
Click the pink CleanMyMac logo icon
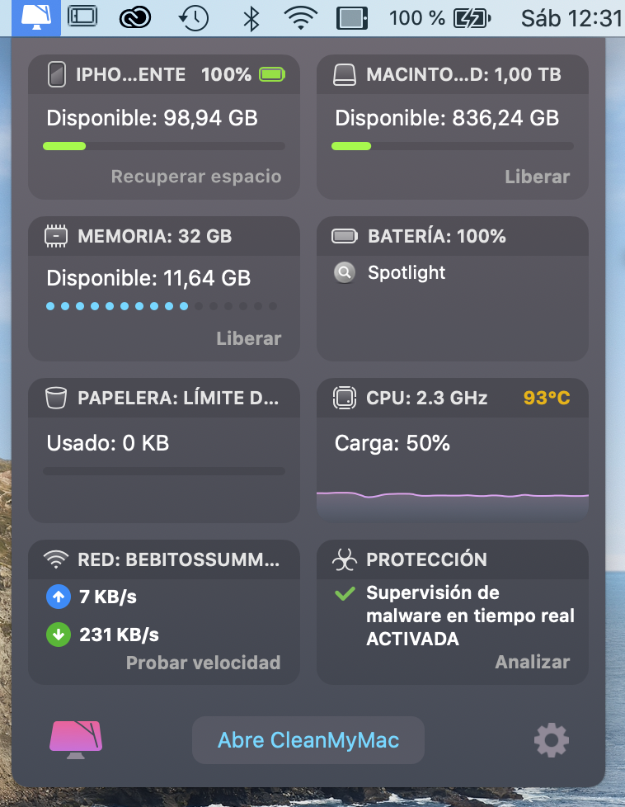click(x=76, y=739)
